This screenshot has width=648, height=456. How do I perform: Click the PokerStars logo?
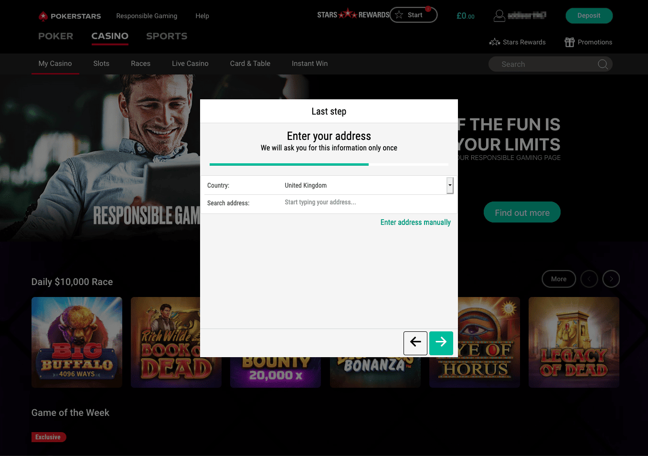[x=70, y=16]
